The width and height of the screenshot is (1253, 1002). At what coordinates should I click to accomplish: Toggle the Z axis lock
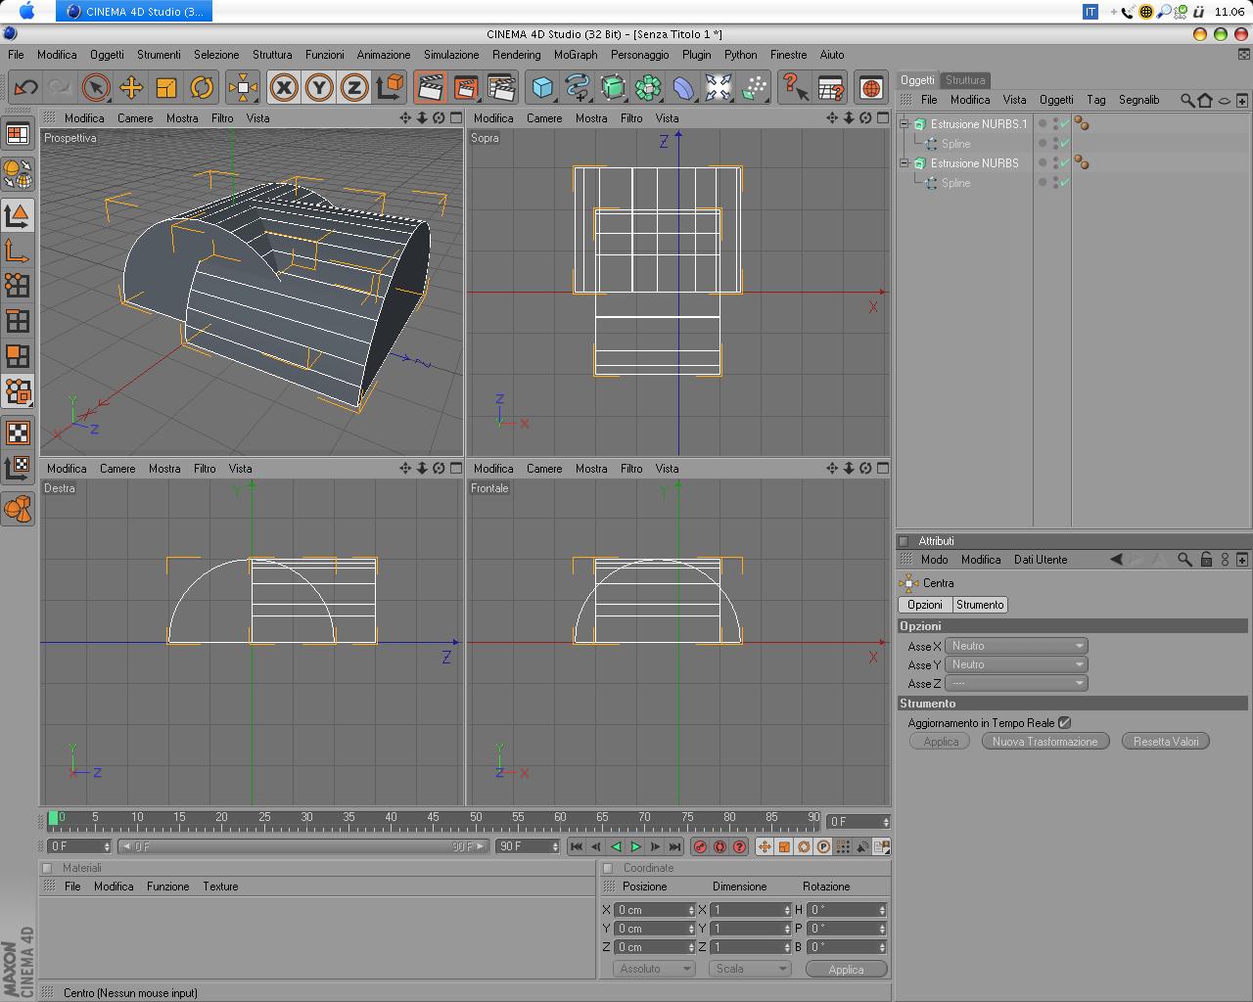click(353, 88)
